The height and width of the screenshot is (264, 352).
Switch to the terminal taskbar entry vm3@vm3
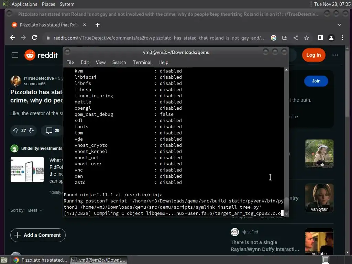click(x=99, y=260)
